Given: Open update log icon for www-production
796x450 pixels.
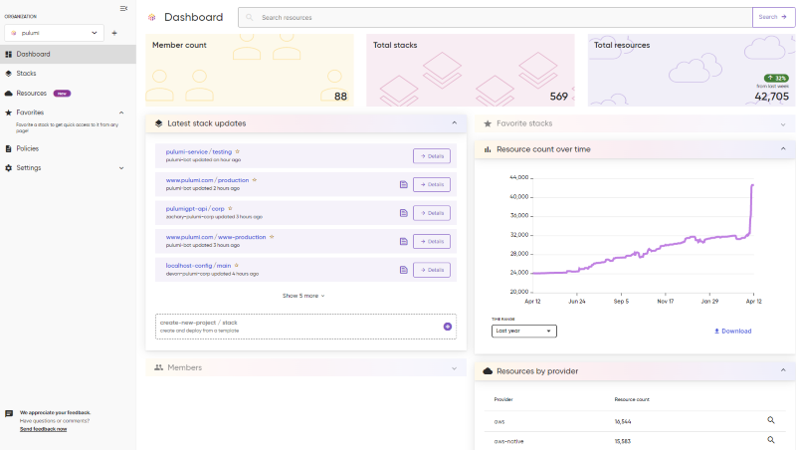Looking at the screenshot, I should [x=404, y=242].
